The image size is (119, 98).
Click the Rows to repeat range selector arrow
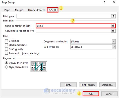[x=113, y=26]
